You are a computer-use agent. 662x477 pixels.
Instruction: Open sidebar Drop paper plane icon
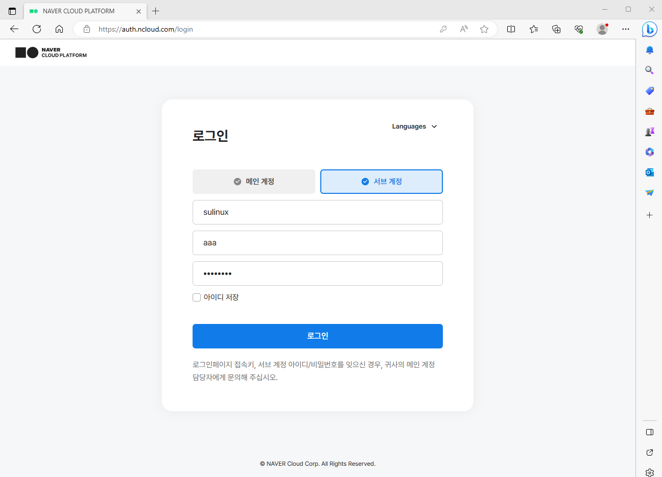(650, 193)
